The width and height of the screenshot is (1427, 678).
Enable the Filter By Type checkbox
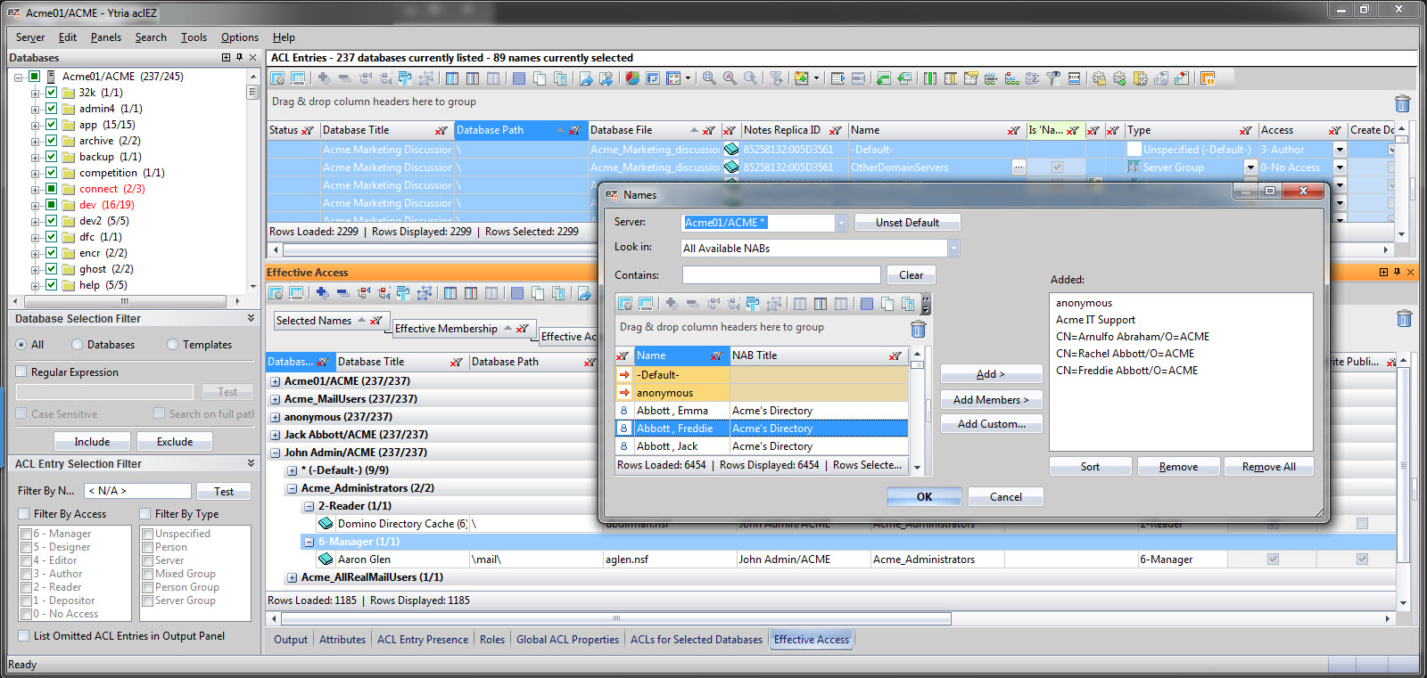(145, 513)
